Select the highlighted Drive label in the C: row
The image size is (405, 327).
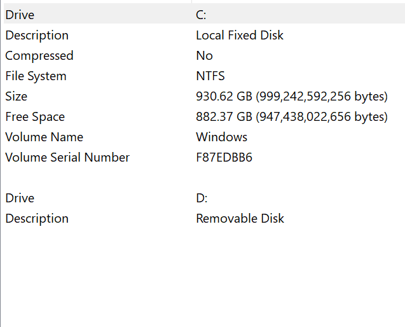point(20,15)
